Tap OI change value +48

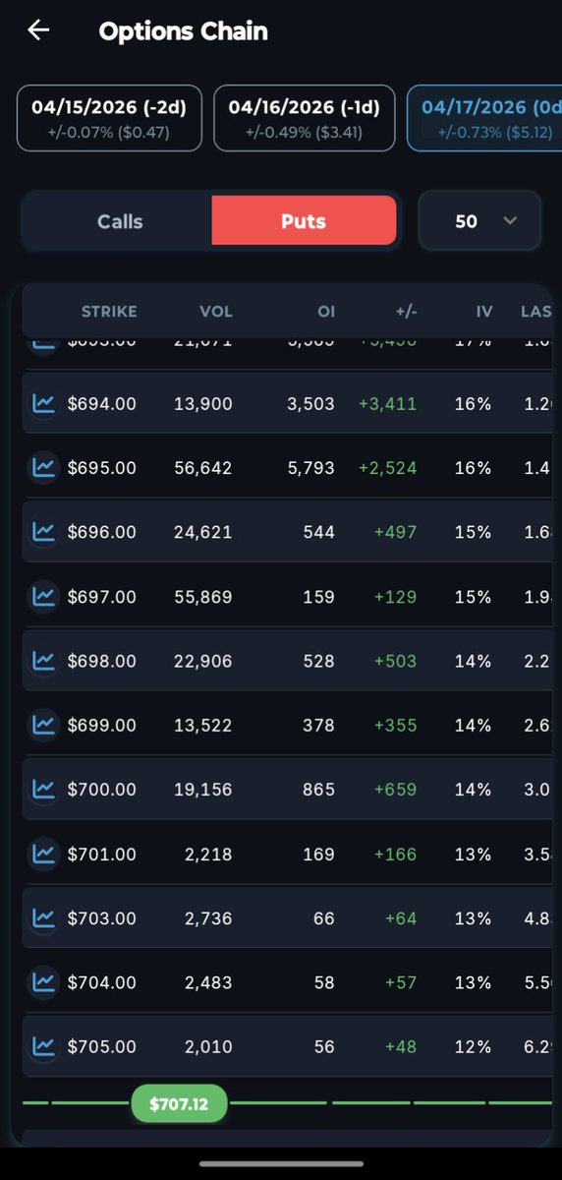pyautogui.click(x=400, y=1046)
